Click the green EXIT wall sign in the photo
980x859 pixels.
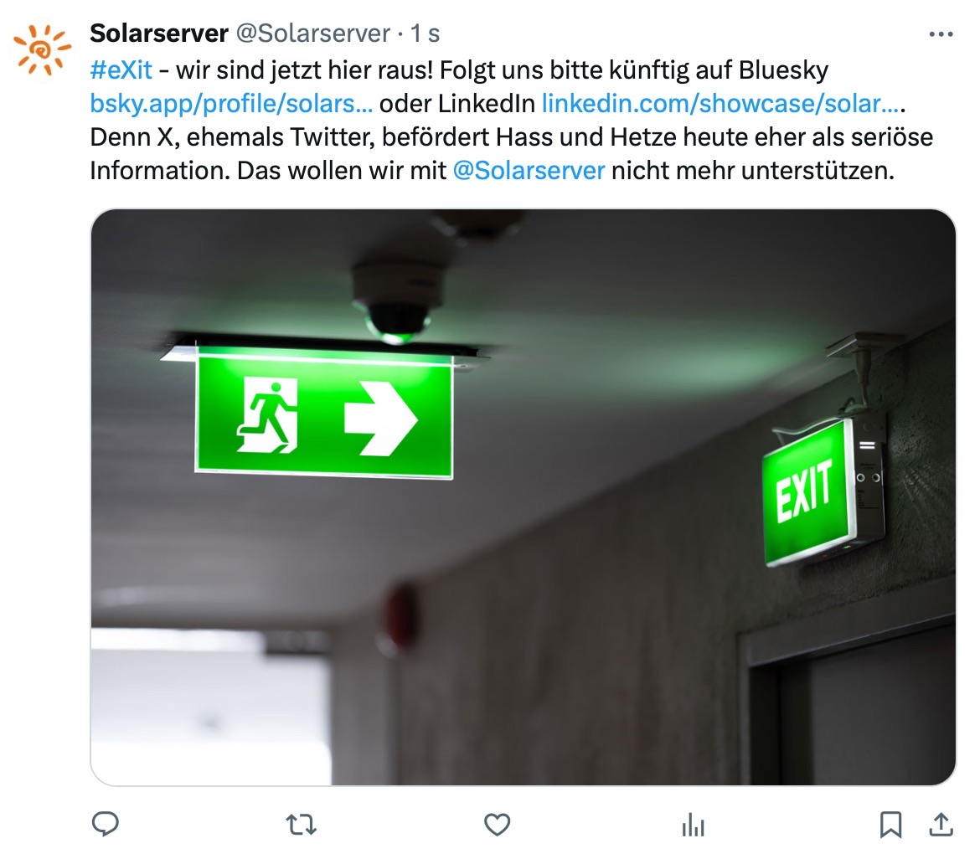[807, 493]
